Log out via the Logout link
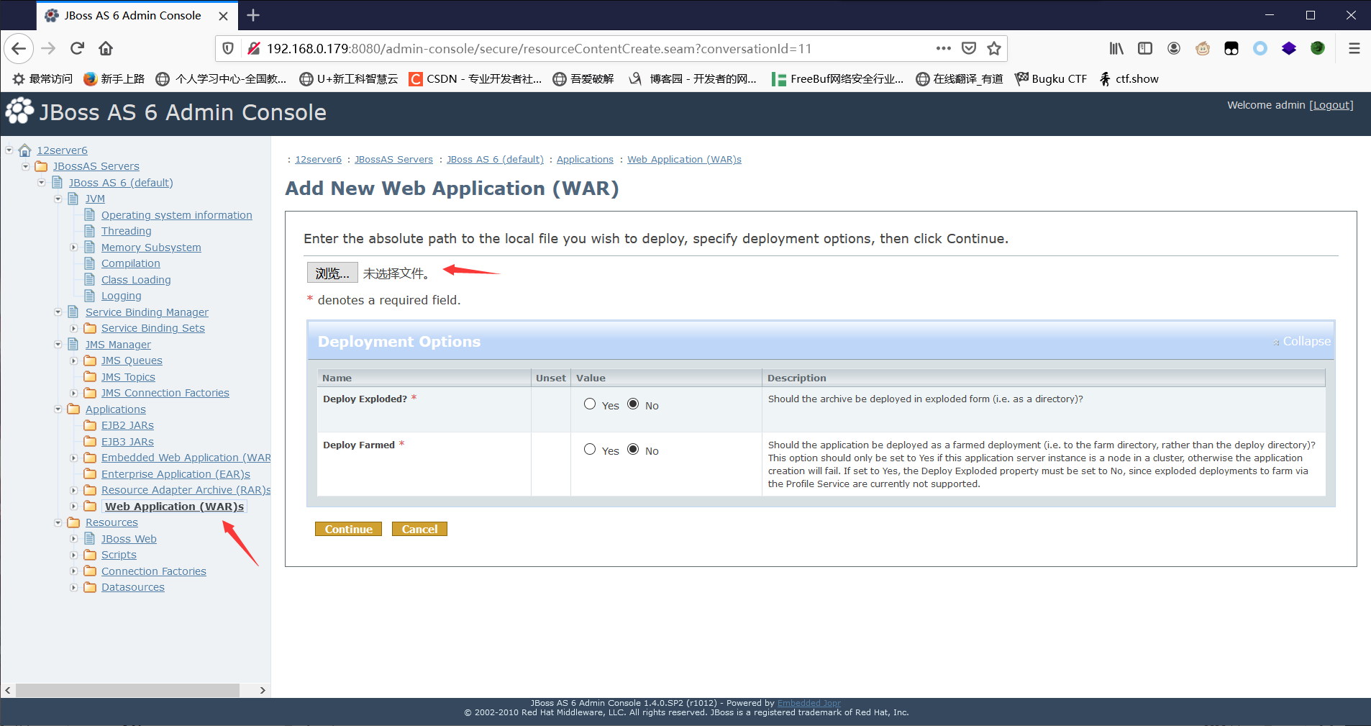1371x726 pixels. [x=1331, y=105]
